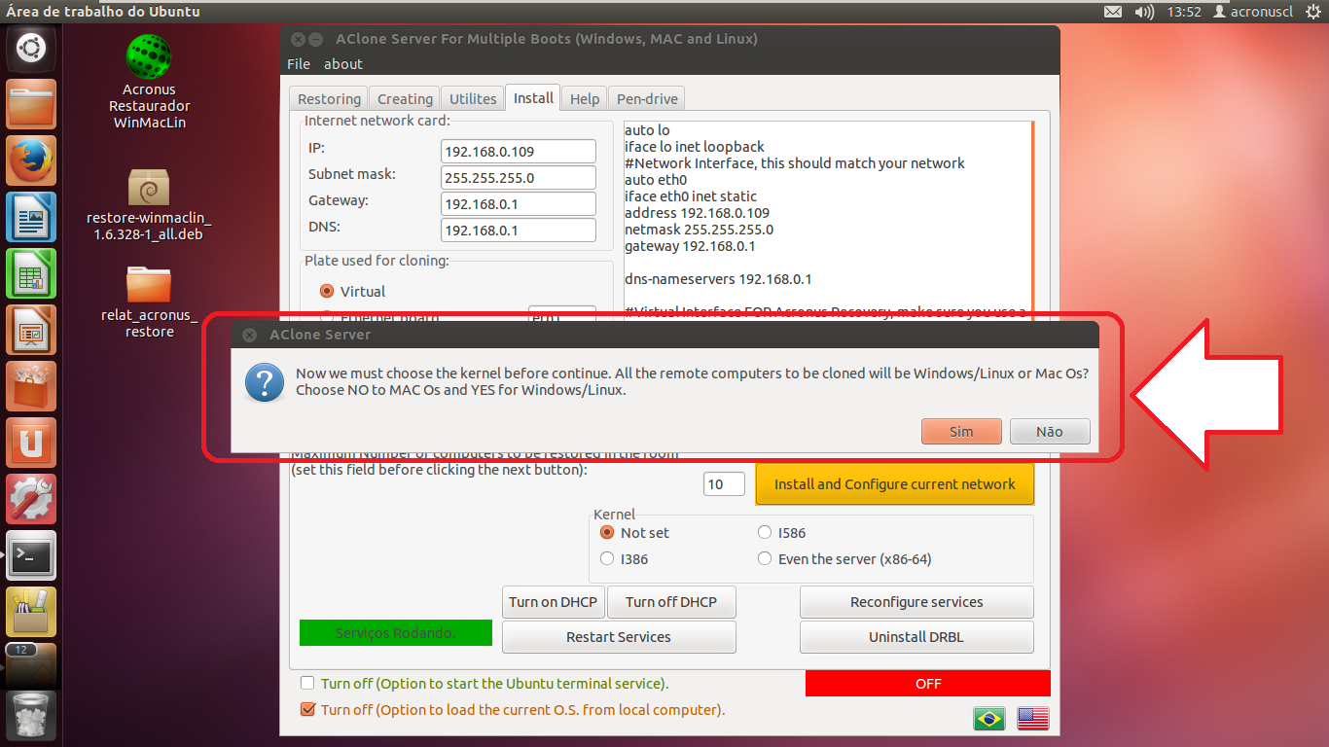
Task: Open the mail indicator in top panel
Action: click(1113, 12)
